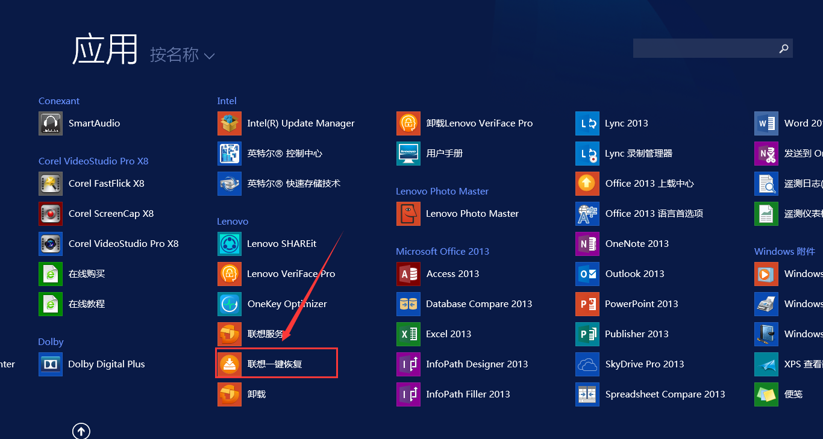Open InfoPath Filler 2013 icon
The height and width of the screenshot is (439, 823).
pos(408,394)
